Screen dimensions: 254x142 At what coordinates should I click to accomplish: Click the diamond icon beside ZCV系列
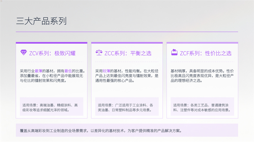tap(24, 53)
